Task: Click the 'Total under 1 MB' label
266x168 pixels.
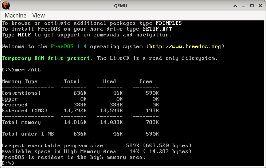Action: pos(28,134)
